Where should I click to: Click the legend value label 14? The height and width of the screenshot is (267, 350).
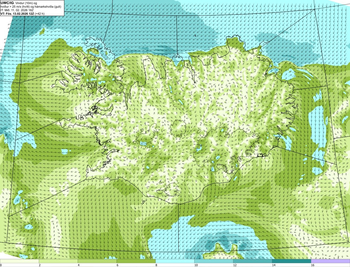click(x=274, y=265)
